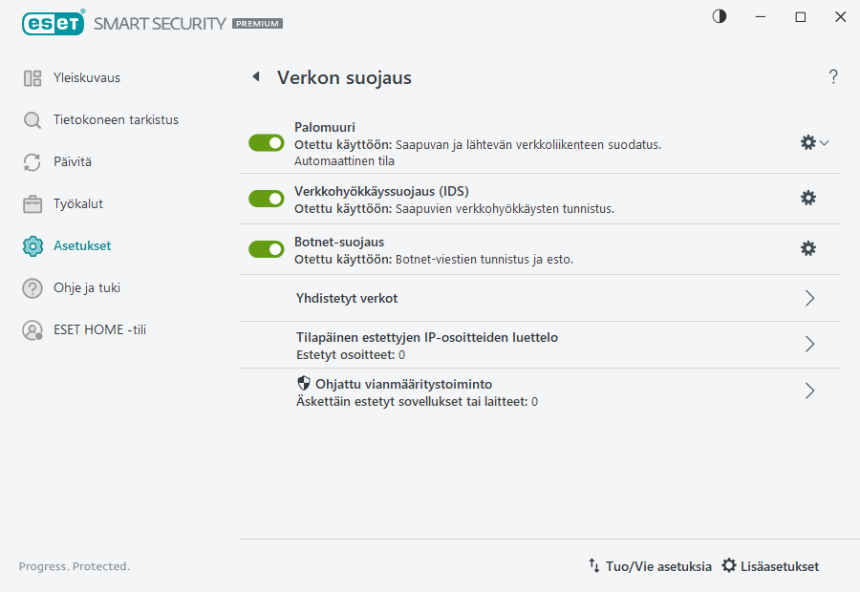860x592 pixels.
Task: Expand Tilapäinen estettyjen IP-osoitteiden luettelo
Action: (809, 345)
